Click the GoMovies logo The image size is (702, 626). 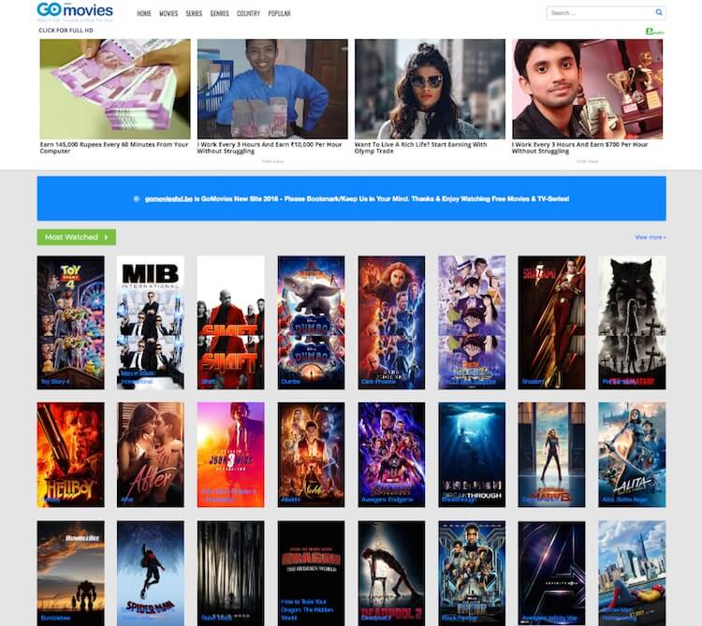pyautogui.click(x=74, y=11)
